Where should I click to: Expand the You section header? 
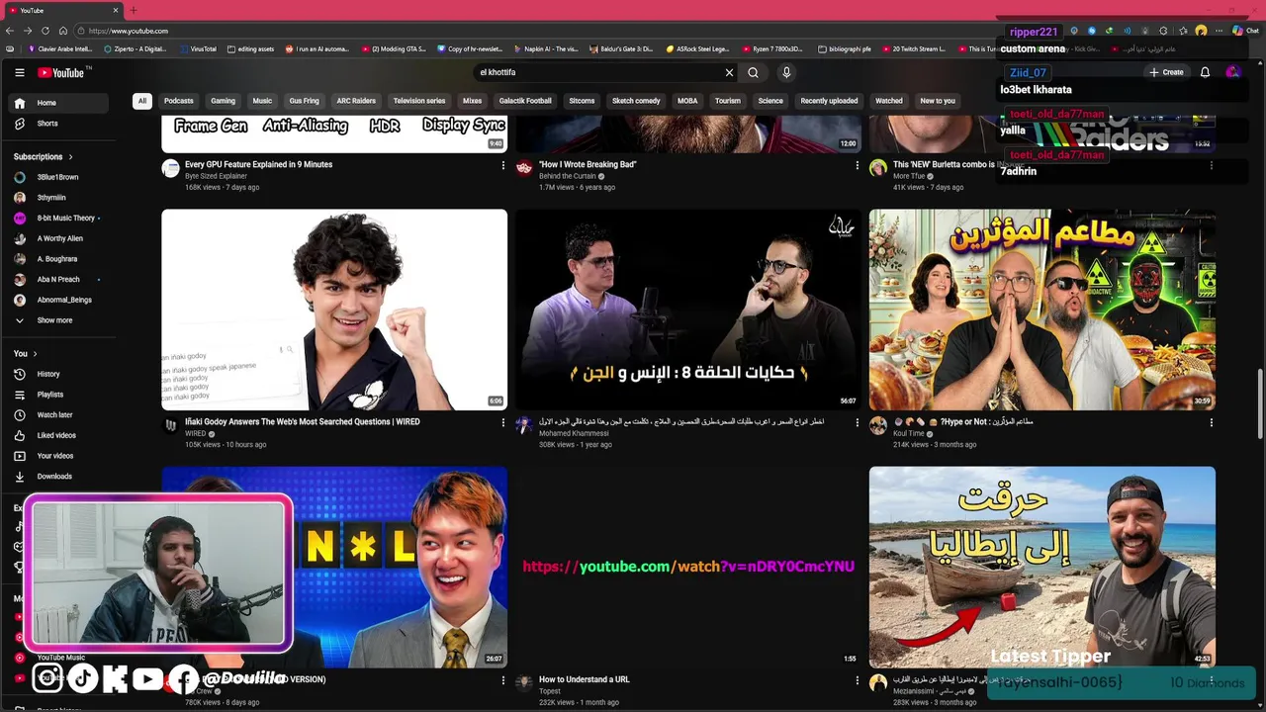[26, 353]
